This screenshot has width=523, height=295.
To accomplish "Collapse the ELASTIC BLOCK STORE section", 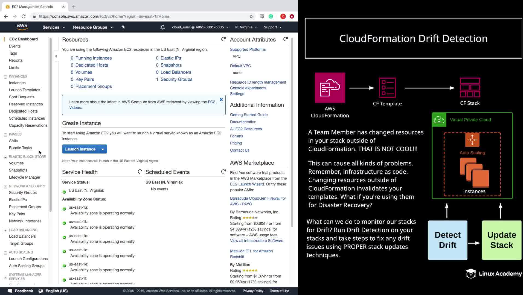I will pyautogui.click(x=5, y=157).
